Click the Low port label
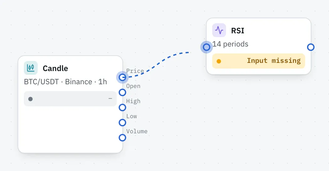Viewport: 329px width, 171px height. 132,116
